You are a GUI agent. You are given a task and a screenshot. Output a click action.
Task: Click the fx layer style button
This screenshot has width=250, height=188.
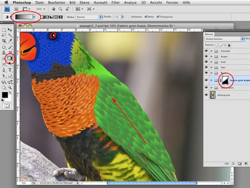(233, 164)
